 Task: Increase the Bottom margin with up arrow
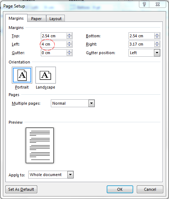(x=157, y=34)
